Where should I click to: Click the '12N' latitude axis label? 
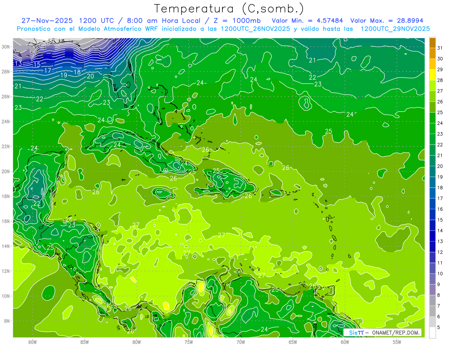[x=6, y=271]
